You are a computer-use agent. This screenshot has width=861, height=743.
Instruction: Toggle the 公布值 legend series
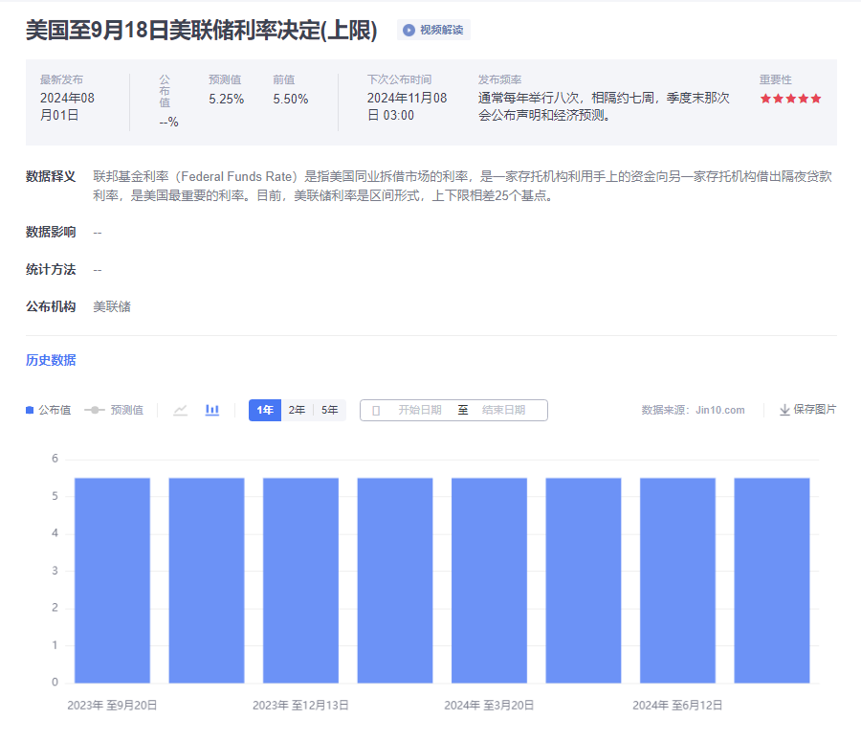click(48, 410)
